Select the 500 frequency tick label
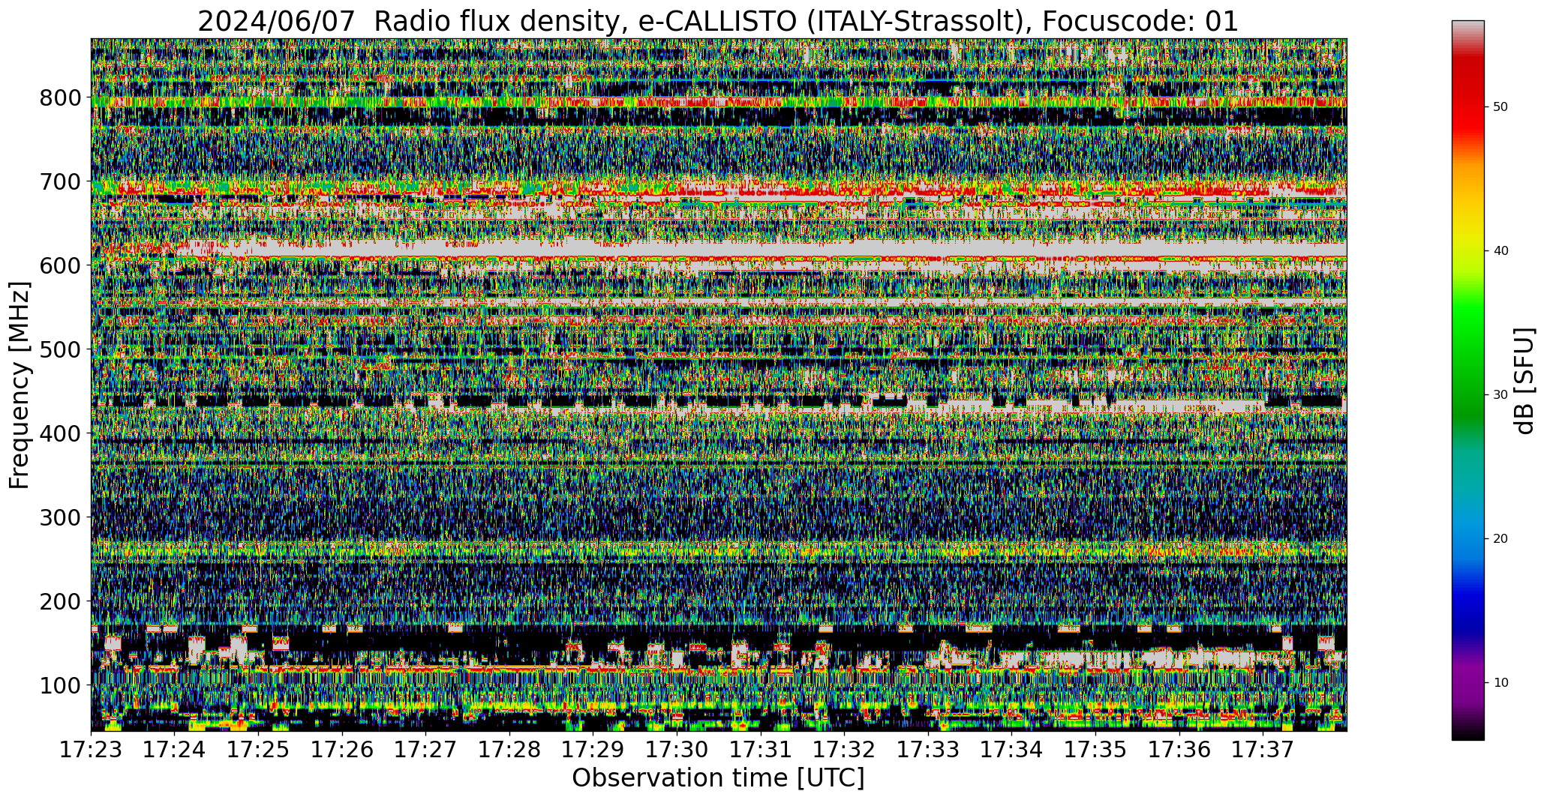 [62, 350]
